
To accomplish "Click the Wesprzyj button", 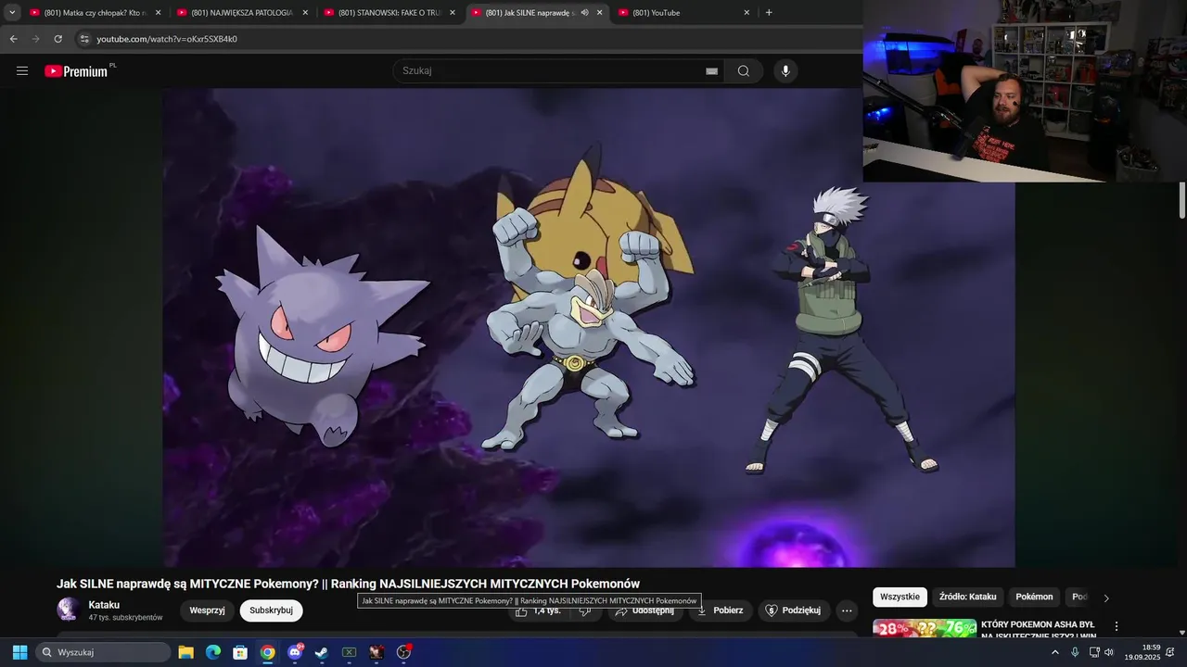I will (x=207, y=610).
